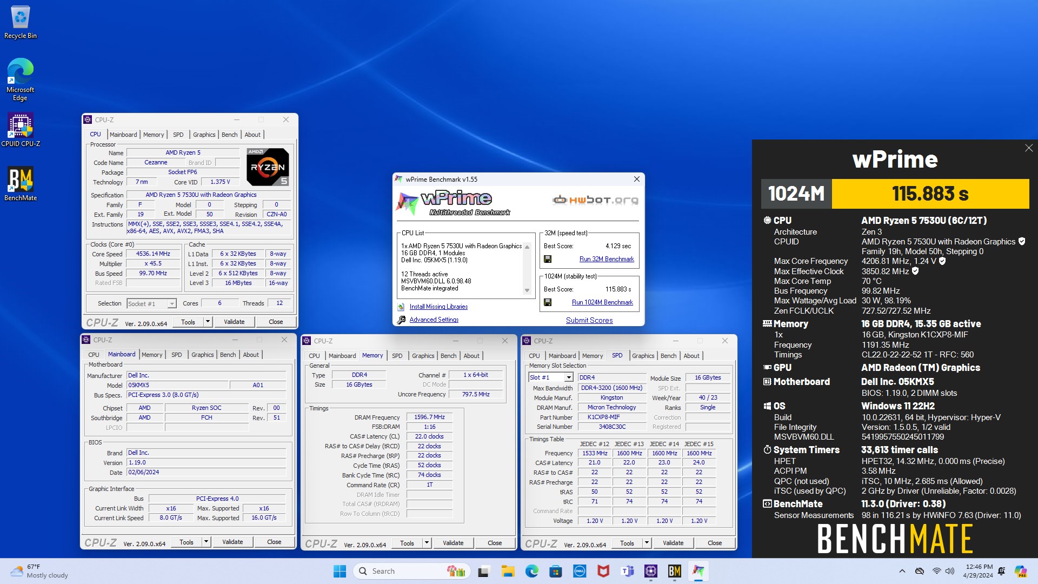Click the 115.883 s yellow score banner

coord(930,194)
